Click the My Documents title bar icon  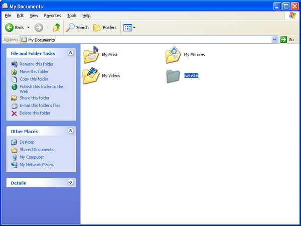5,6
